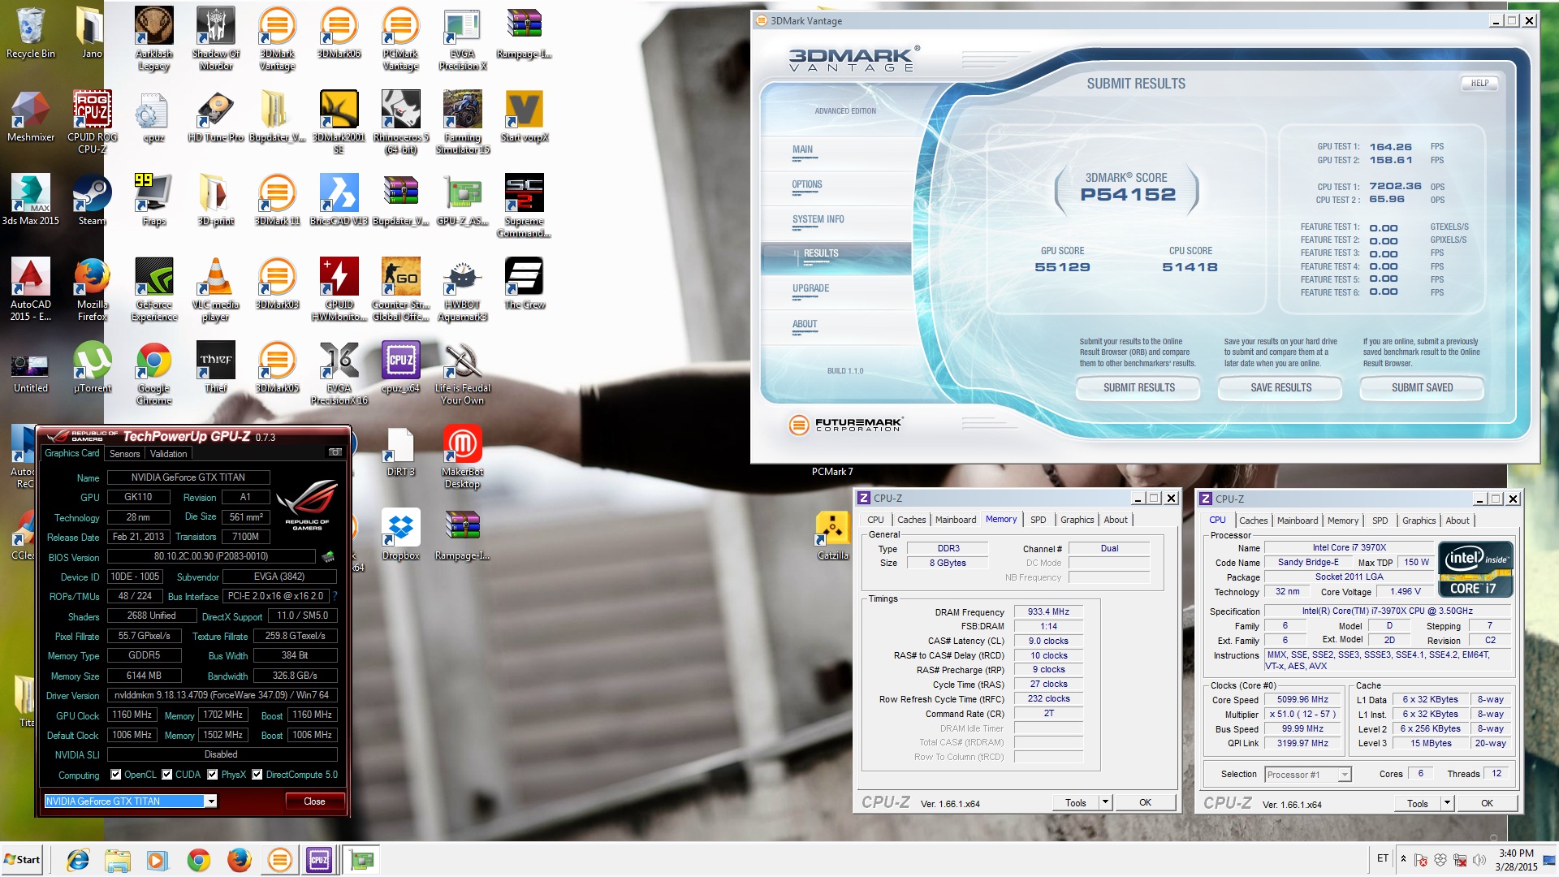1559x877 pixels.
Task: Click the ET language indicator in tray
Action: (1383, 858)
